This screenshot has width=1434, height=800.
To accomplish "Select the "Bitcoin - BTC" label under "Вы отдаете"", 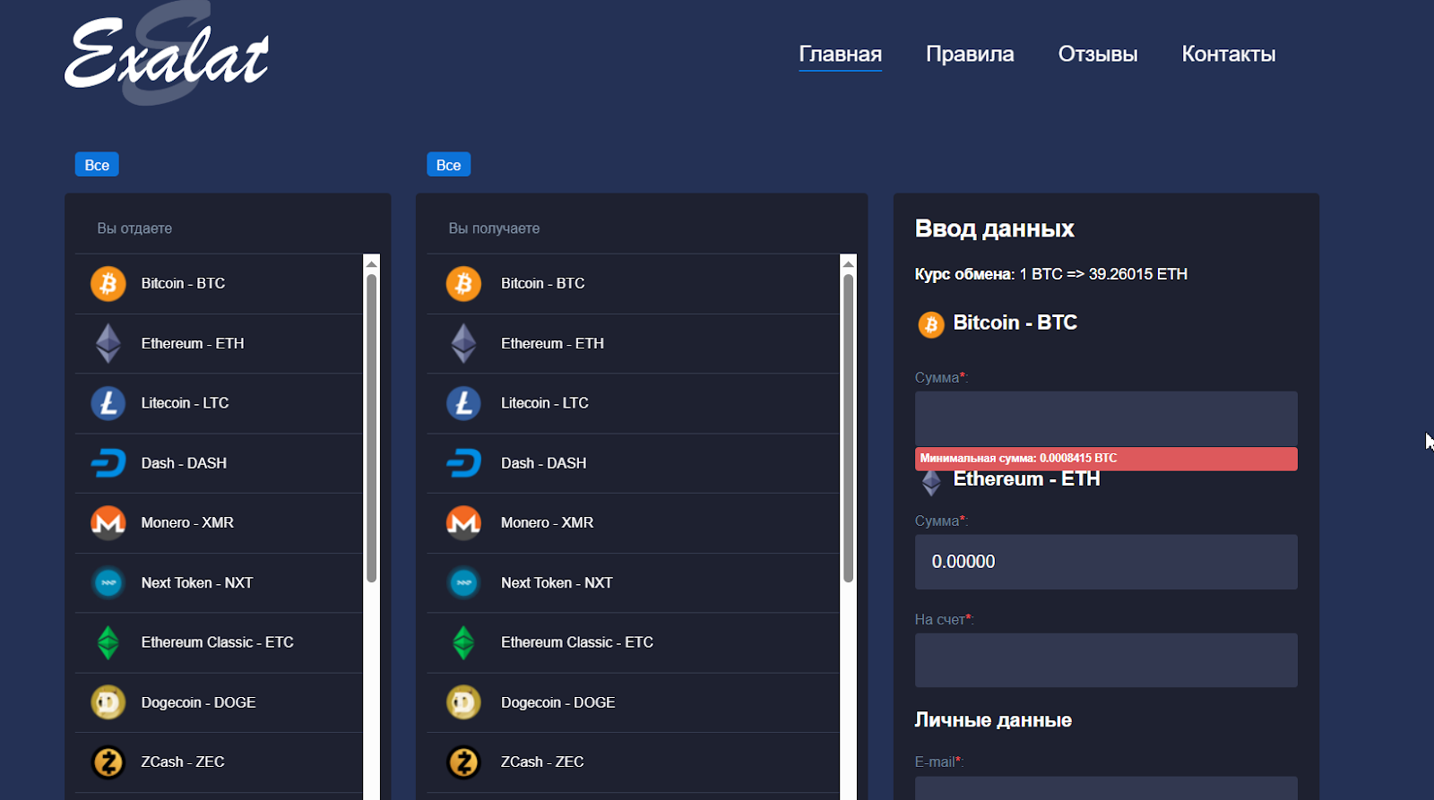I will pos(183,283).
